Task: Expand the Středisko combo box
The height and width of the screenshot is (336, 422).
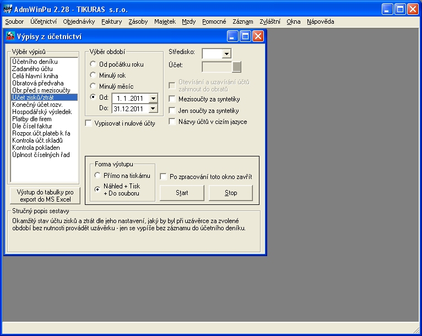Action: (x=226, y=53)
